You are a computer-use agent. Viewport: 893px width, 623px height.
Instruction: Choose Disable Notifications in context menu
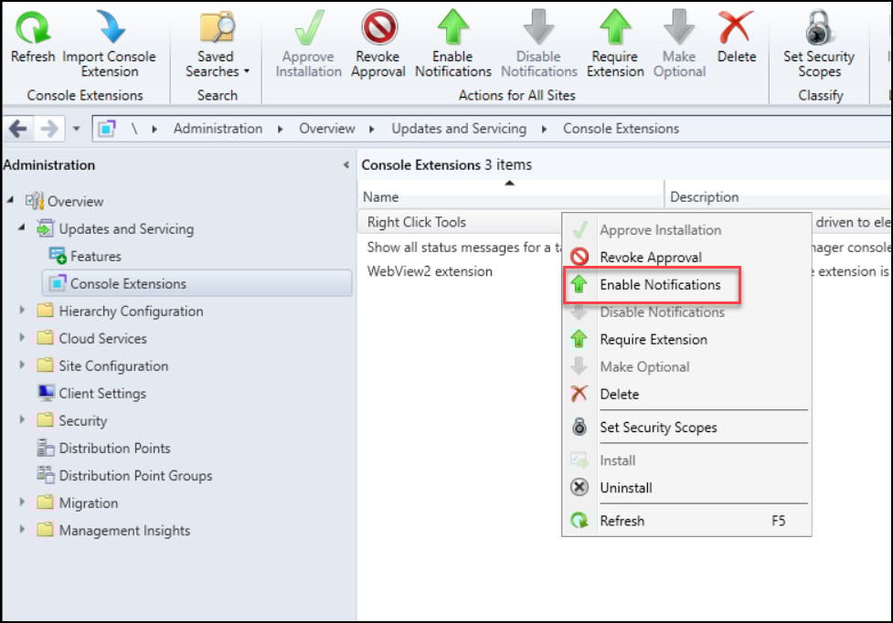point(686,311)
